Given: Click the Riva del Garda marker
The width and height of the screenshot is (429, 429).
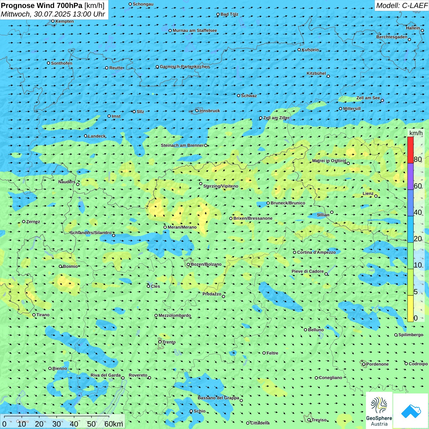Looking at the screenshot, I should pos(123,378).
